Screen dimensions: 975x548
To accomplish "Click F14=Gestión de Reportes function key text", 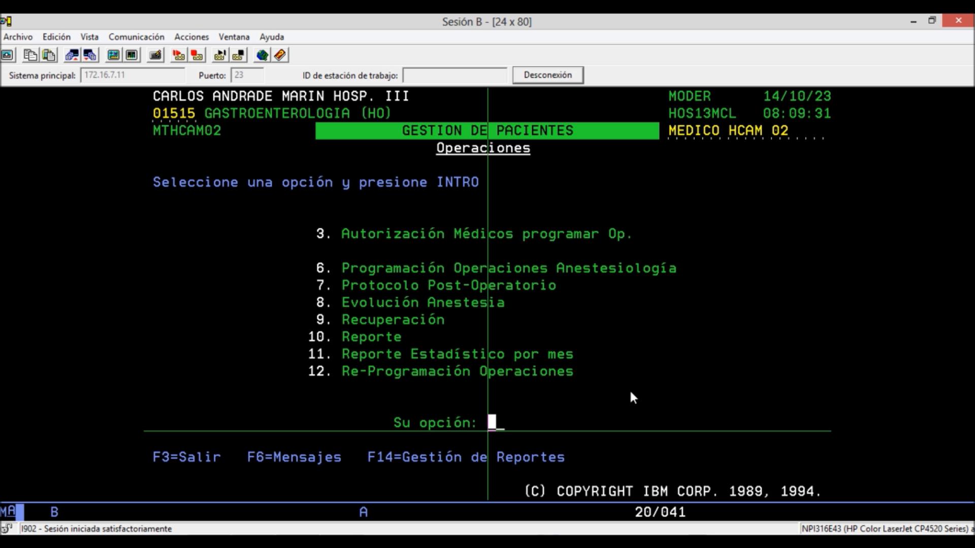I will (x=466, y=457).
